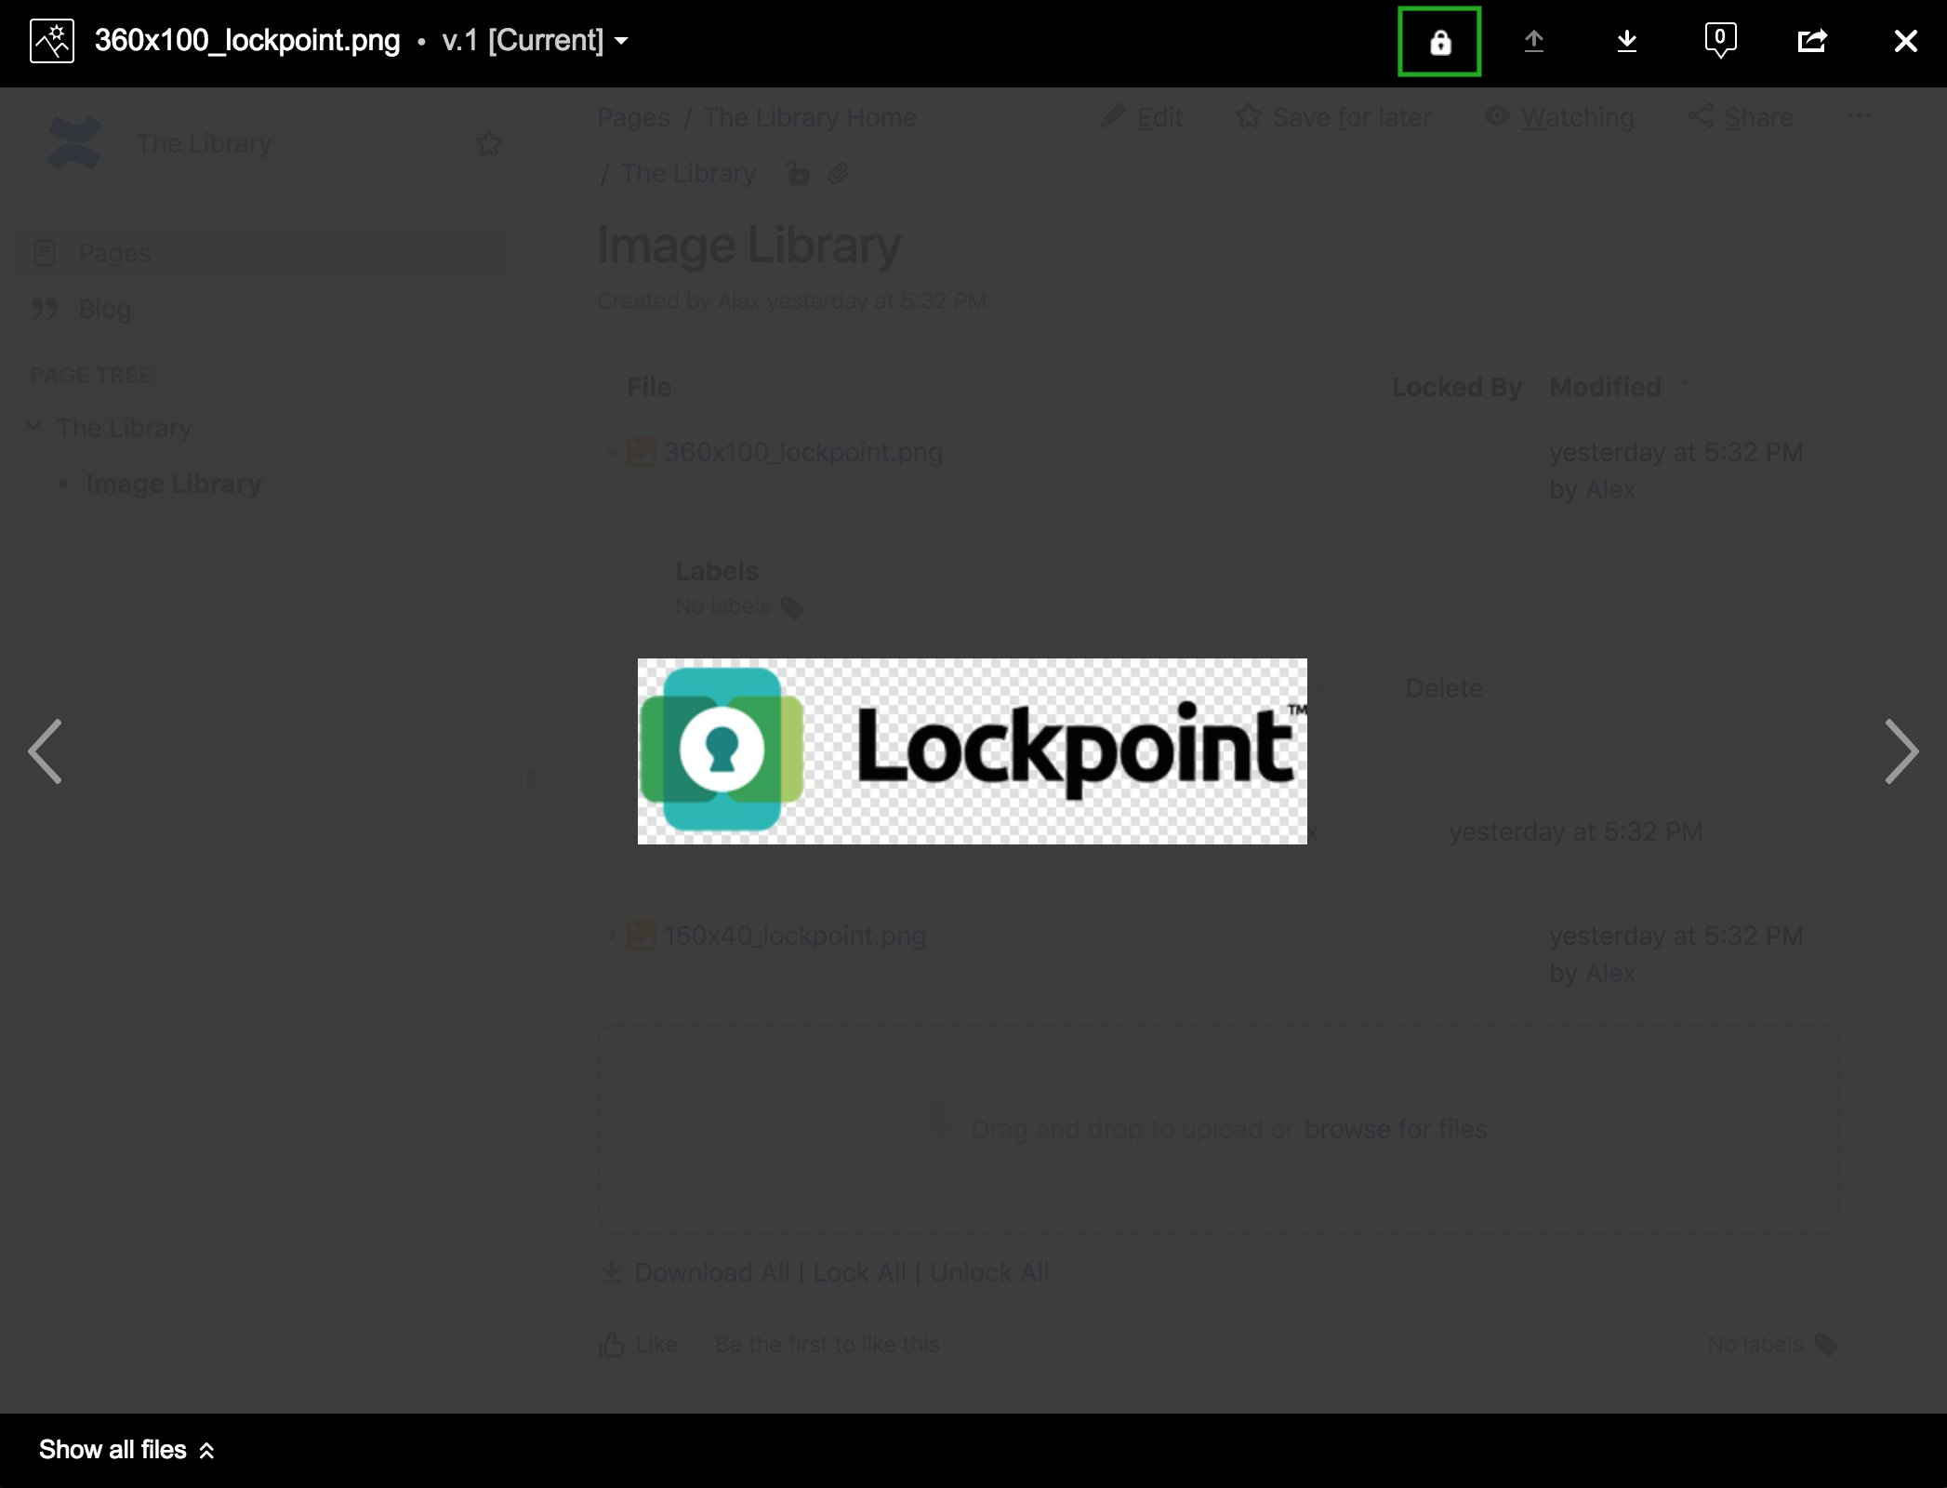Viewport: 1947px width, 1488px height.
Task: Click The Library Home breadcrumb link
Action: (x=810, y=117)
